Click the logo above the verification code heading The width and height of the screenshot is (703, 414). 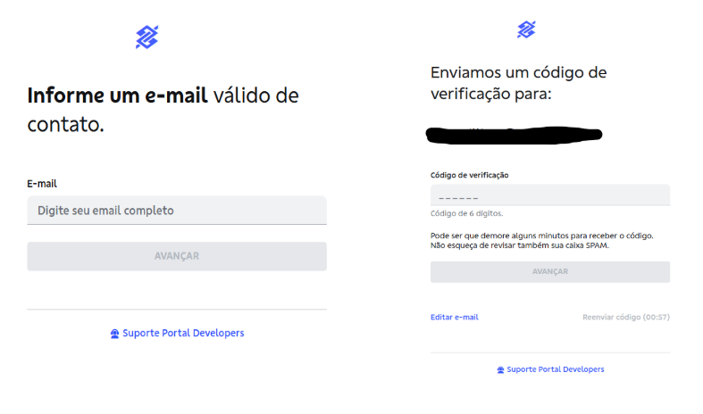pyautogui.click(x=526, y=29)
